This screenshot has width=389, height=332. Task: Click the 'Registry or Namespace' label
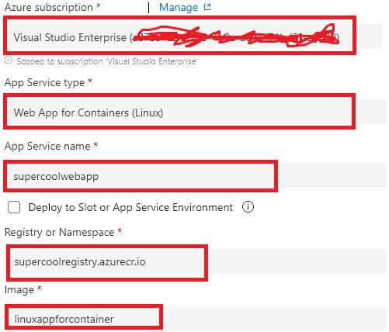pos(59,232)
